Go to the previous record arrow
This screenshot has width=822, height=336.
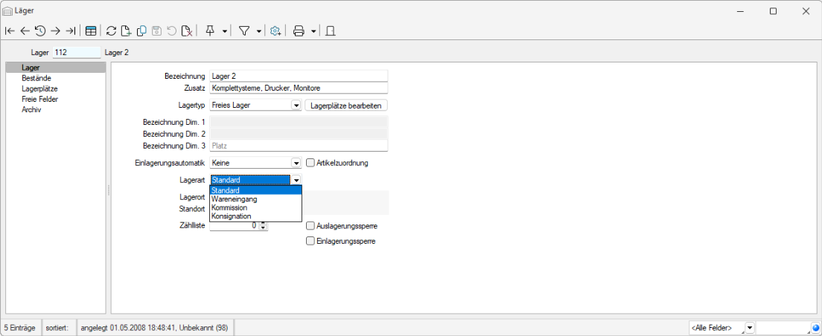click(x=25, y=30)
